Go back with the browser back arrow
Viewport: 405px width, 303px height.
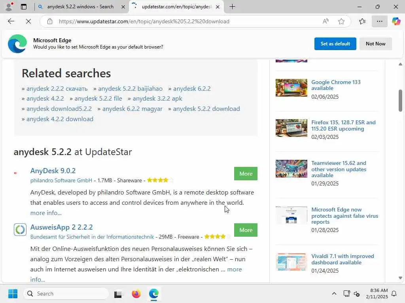11,21
